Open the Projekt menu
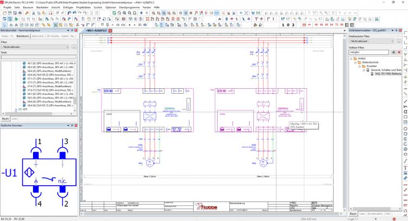 pos(7,8)
